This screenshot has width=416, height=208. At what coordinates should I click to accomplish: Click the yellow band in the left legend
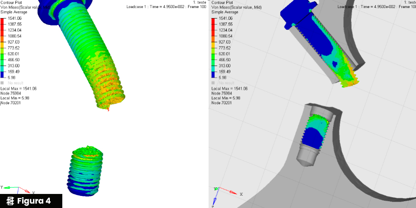2,45
